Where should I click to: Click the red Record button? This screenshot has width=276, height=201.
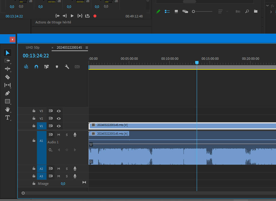[x=95, y=16]
